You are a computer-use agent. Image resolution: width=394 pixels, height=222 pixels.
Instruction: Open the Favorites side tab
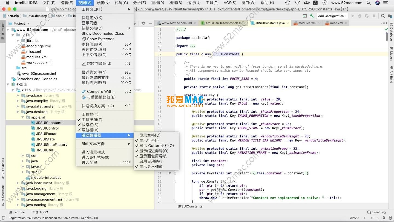[3, 168]
